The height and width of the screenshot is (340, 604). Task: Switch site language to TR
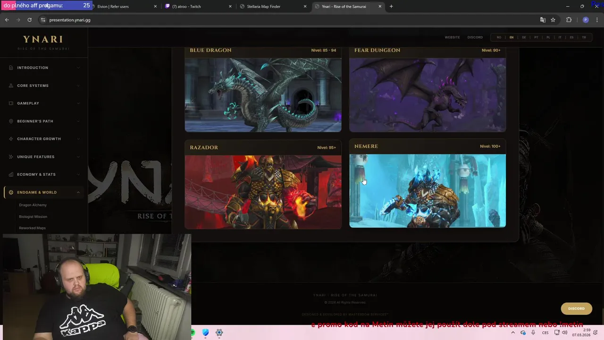584,37
